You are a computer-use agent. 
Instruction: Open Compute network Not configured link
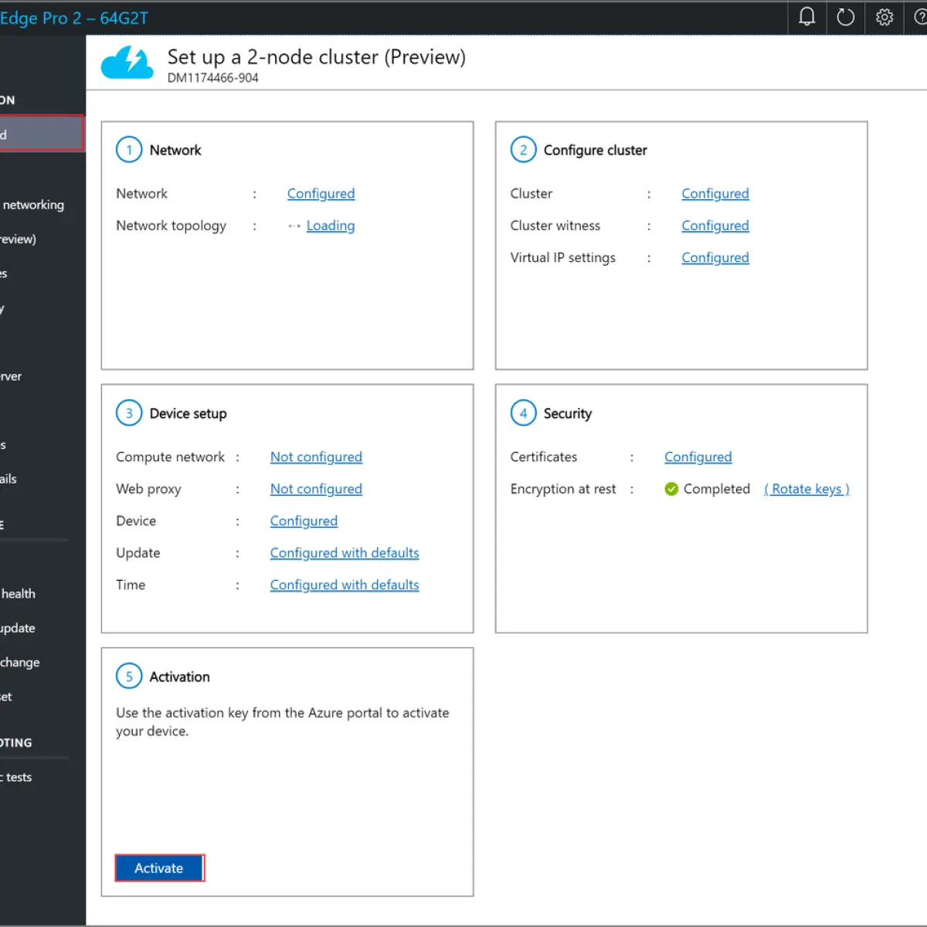[x=316, y=457]
